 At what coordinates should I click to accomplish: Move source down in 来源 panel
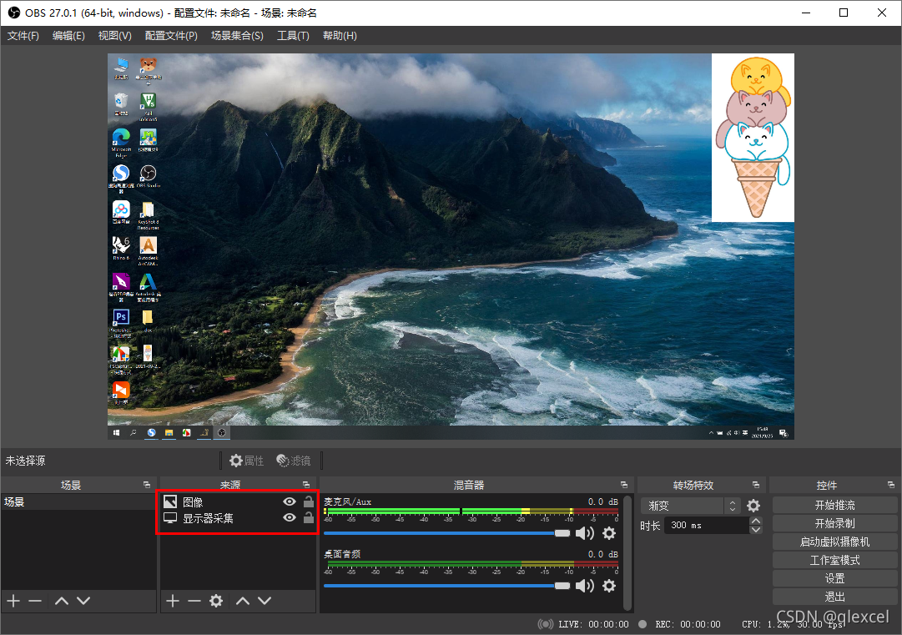265,601
